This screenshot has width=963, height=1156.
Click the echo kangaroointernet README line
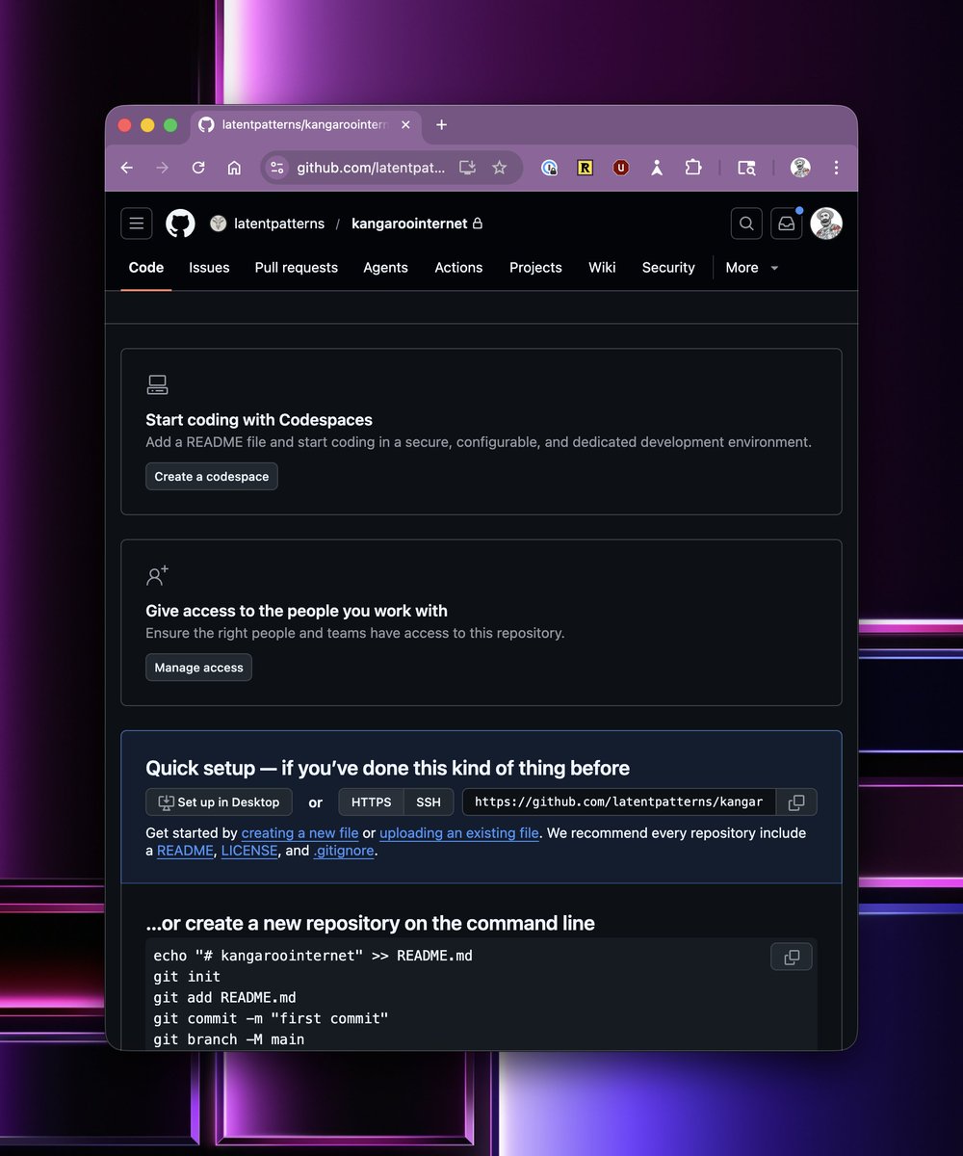click(x=313, y=957)
